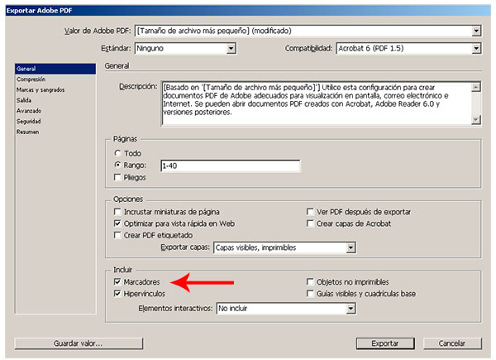Open the Elementos interactivos dropdown
496x360 pixels.
(286, 309)
